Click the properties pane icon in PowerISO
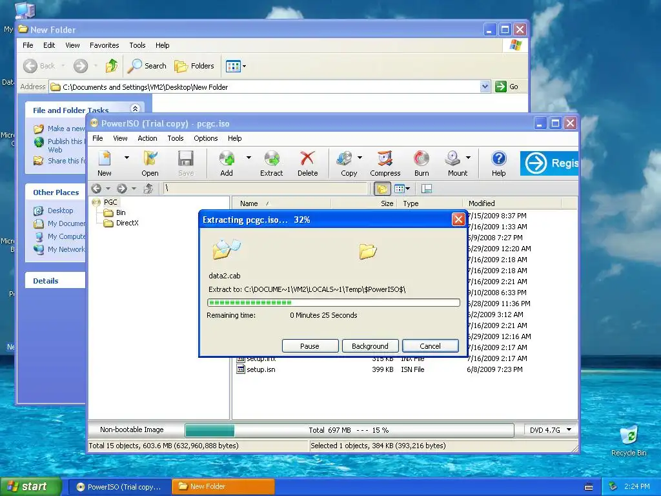Viewport: 661px width, 496px height. (427, 189)
